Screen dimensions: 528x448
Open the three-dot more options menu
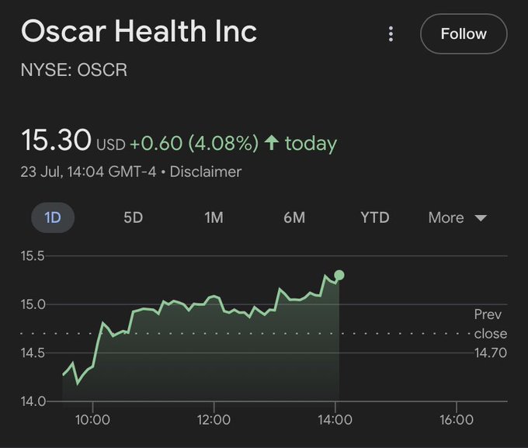(x=391, y=34)
